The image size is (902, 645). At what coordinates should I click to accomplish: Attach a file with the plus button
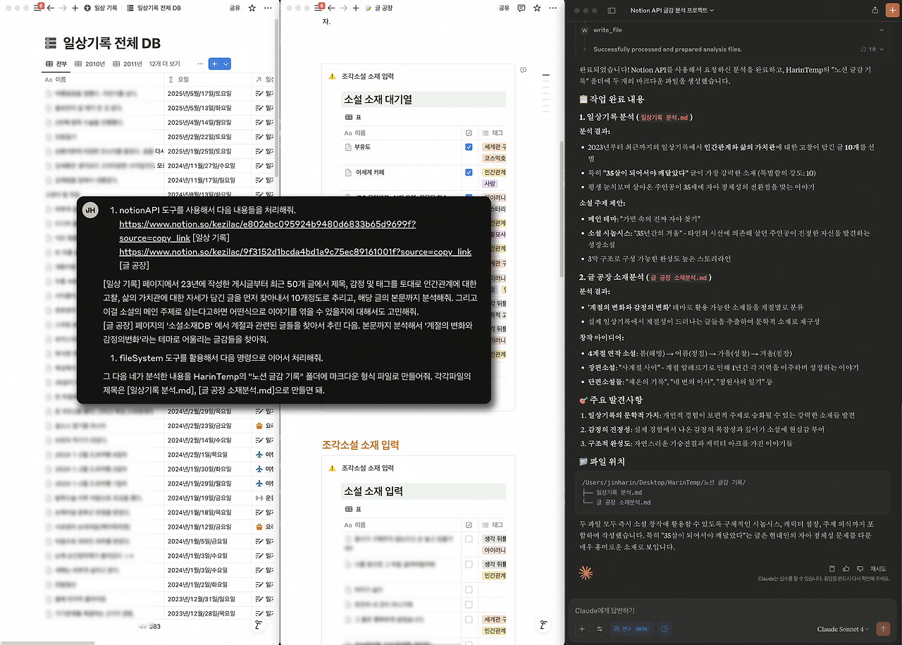(x=582, y=629)
